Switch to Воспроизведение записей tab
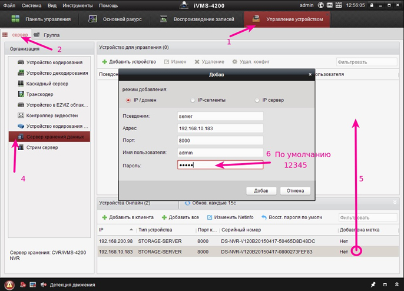Screen dimensions: 404x291 click(197, 19)
